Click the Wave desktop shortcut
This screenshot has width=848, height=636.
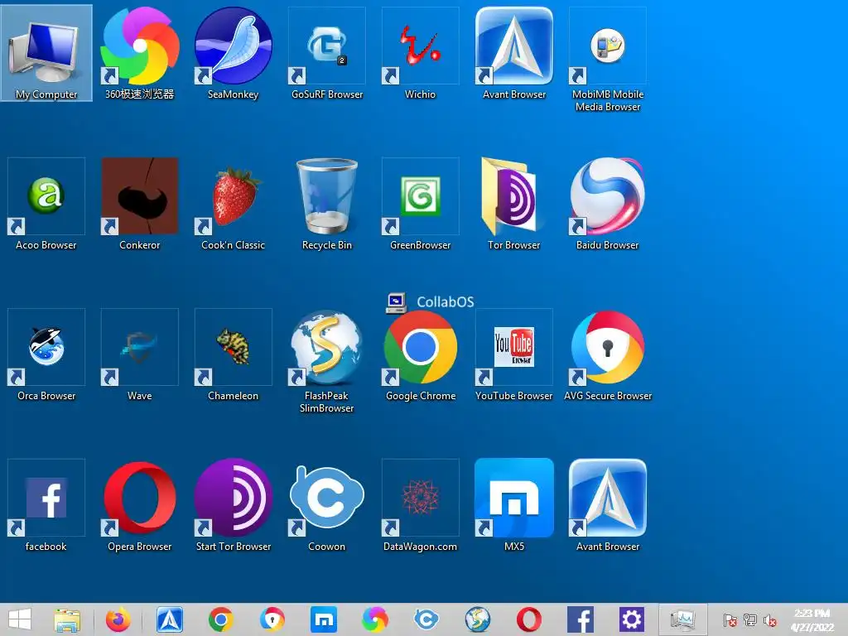pyautogui.click(x=140, y=354)
